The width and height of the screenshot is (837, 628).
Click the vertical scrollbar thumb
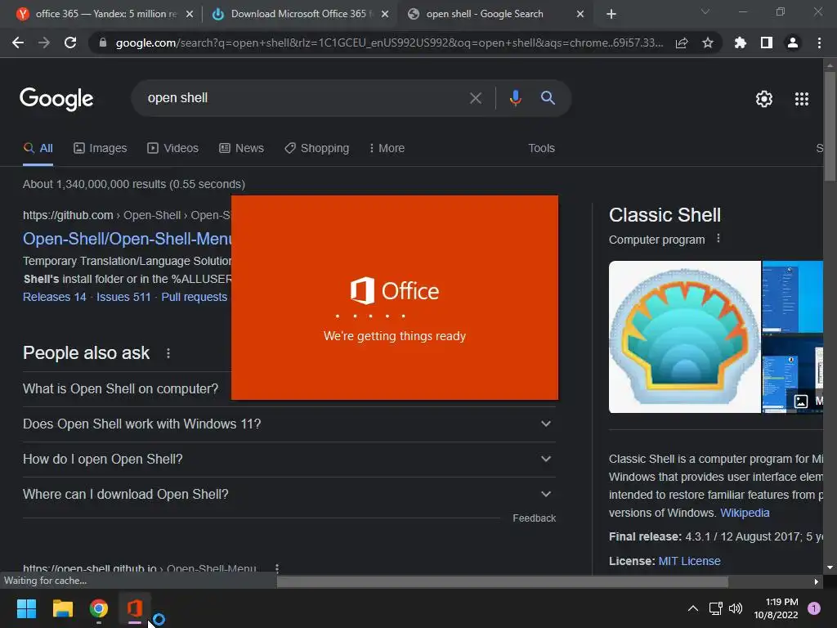coord(830,127)
